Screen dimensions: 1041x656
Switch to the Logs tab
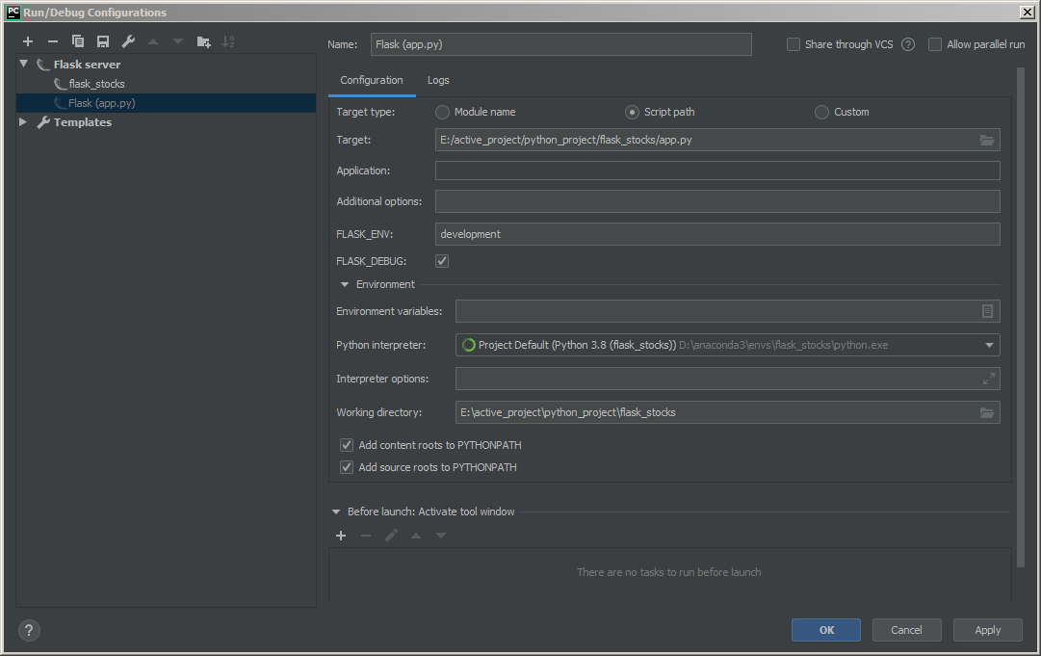click(x=438, y=80)
